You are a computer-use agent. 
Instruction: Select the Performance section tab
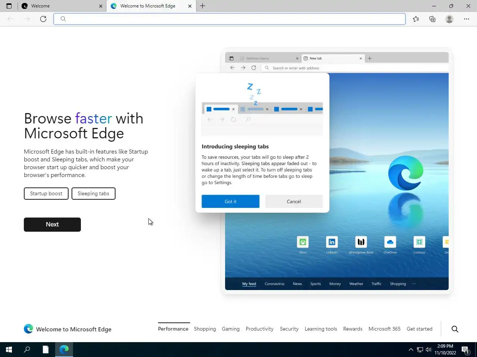173,329
